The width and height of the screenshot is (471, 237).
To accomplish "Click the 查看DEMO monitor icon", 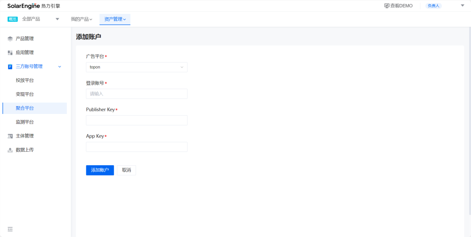I will (386, 6).
